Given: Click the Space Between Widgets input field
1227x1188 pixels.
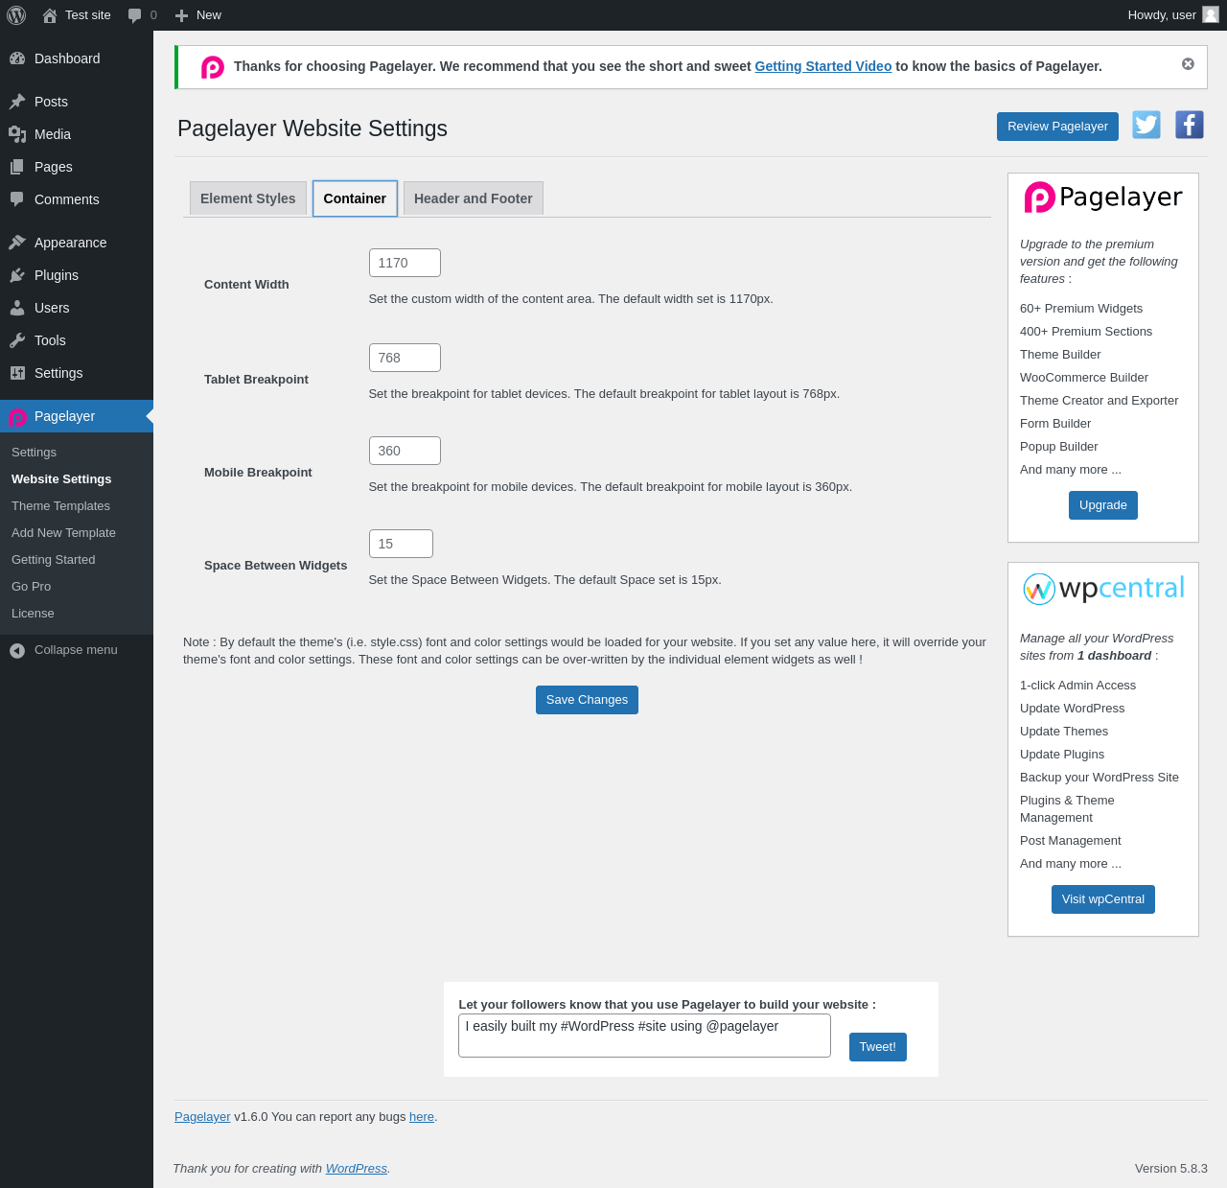Looking at the screenshot, I should 401,544.
